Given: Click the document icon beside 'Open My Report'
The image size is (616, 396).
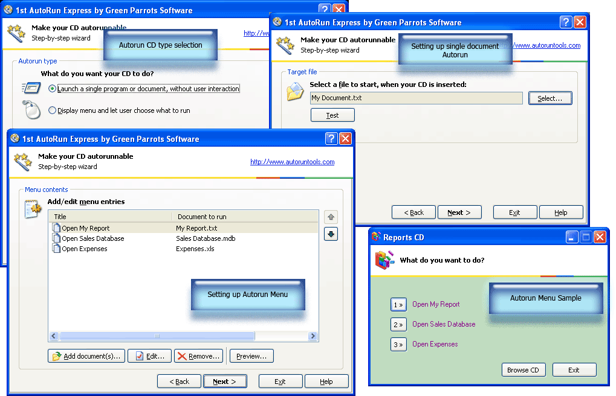Looking at the screenshot, I should (56, 228).
